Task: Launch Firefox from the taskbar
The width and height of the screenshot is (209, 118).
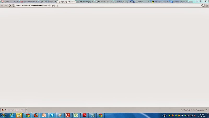Action: (36, 115)
